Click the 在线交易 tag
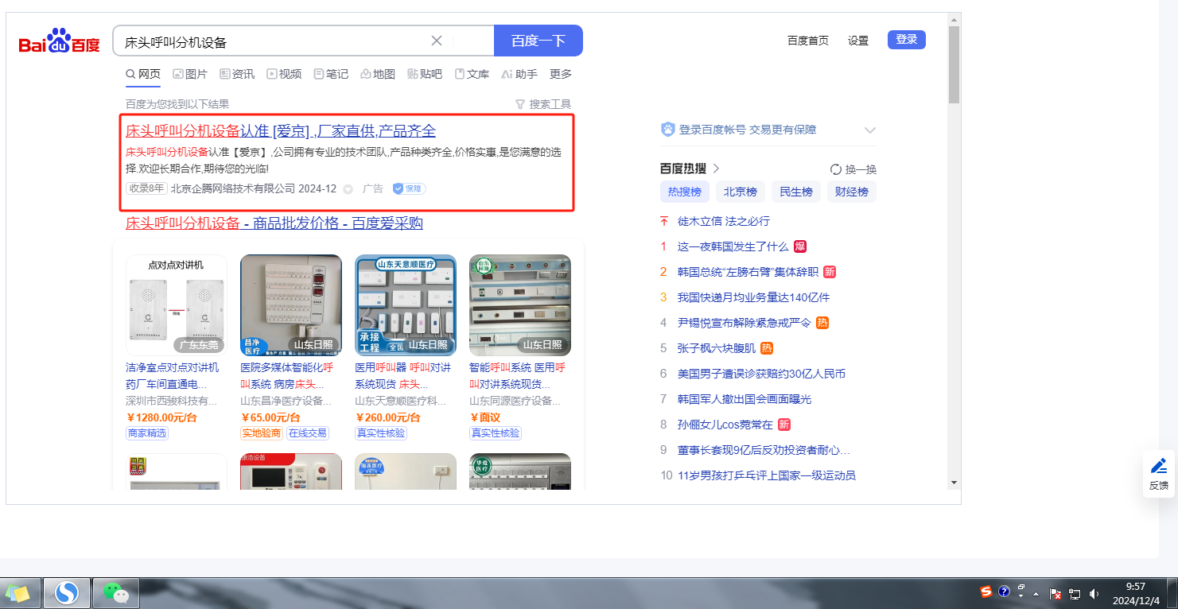This screenshot has width=1178, height=609. pos(308,433)
